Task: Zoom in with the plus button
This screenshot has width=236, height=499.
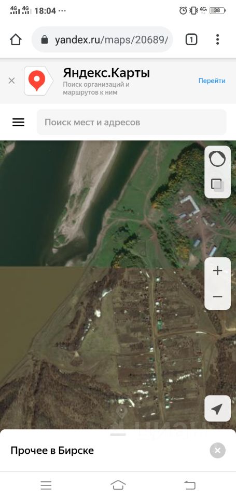Action: pos(217,271)
